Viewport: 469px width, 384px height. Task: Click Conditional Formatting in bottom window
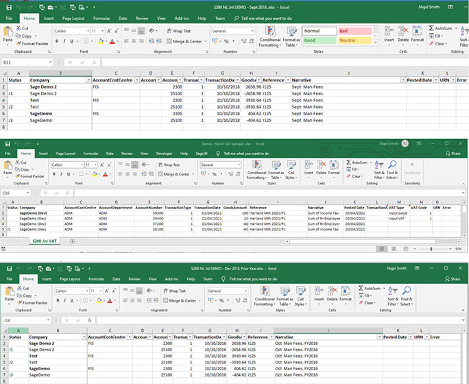(265, 296)
